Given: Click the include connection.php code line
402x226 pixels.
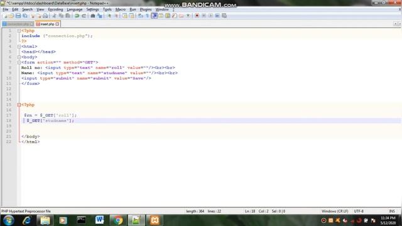Looking at the screenshot, I should (x=57, y=36).
